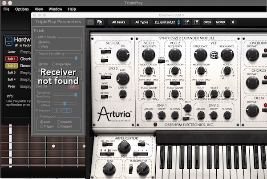Image resolution: width=267 pixels, height=179 pixels.
Task: Select Stepped pitchbend radio
Action: pyautogui.click(x=59, y=126)
